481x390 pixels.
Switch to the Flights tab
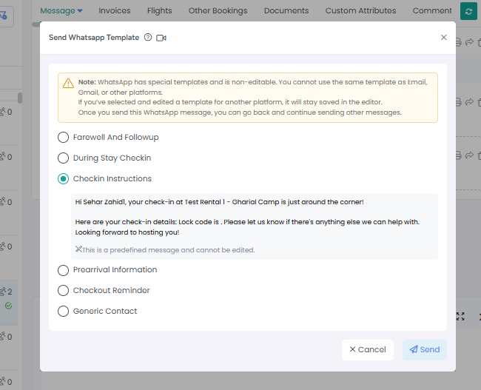click(160, 11)
